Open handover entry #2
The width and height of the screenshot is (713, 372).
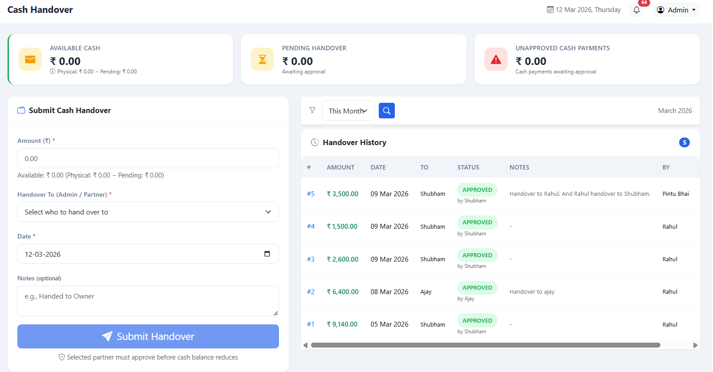311,291
